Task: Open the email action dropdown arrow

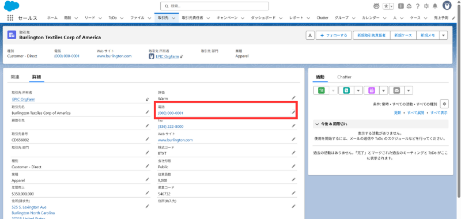Action: pyautogui.click(x=409, y=90)
